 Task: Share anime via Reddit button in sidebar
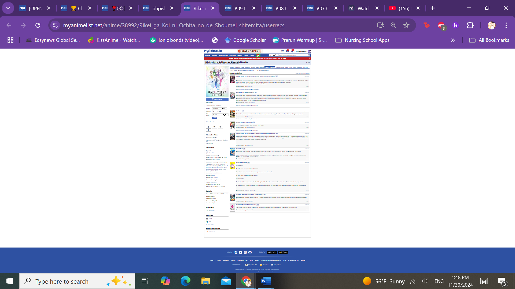point(220,127)
